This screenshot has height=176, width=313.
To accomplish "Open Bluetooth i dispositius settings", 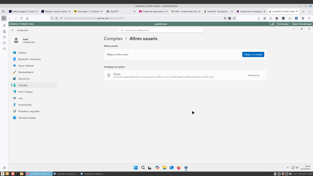I will pyautogui.click(x=29, y=59).
